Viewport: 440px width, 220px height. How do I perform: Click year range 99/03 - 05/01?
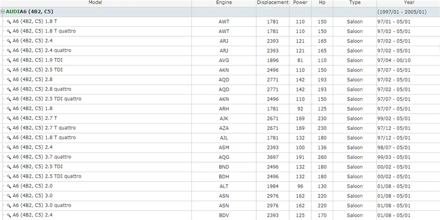pyautogui.click(x=394, y=157)
